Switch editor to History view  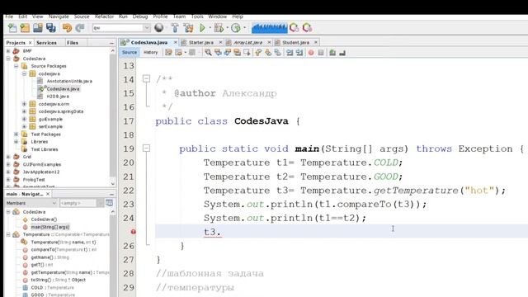tap(150, 53)
